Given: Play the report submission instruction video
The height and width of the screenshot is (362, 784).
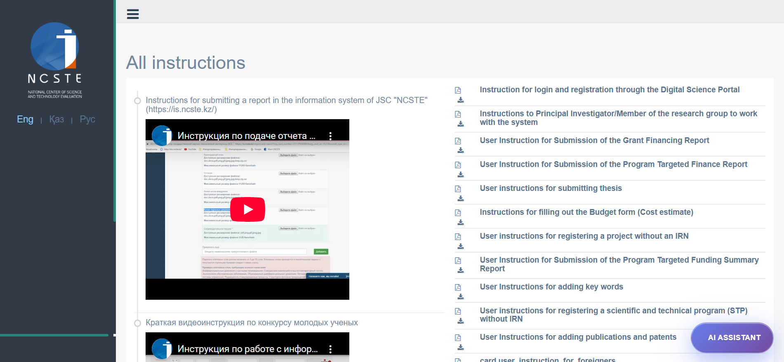Looking at the screenshot, I should (x=247, y=209).
